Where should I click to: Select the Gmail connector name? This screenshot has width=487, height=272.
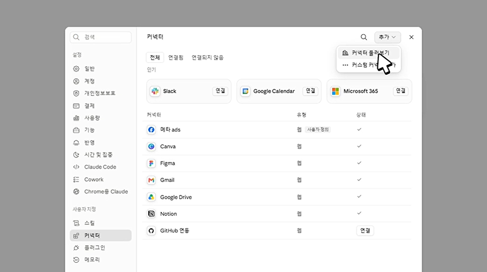(167, 180)
